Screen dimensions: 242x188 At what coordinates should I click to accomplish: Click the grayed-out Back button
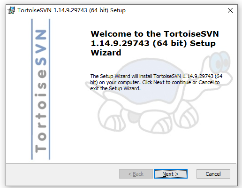(x=136, y=174)
